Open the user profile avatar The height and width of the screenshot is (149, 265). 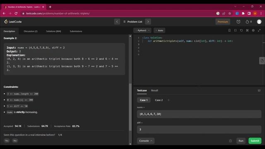click(259, 22)
